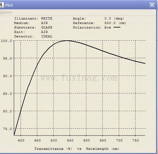Select the 'Polarization:' label
Image resolution: width=158 pixels, height=154 pixels.
[x=87, y=28]
